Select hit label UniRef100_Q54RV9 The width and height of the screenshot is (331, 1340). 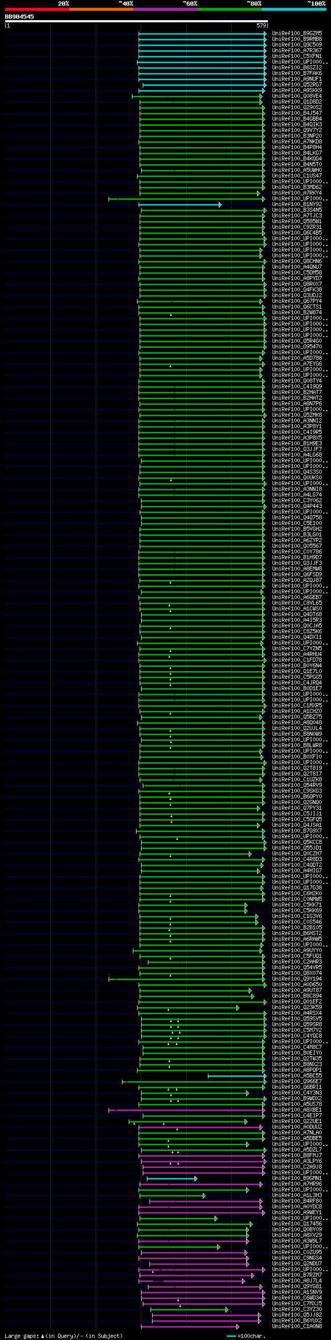[297, 785]
